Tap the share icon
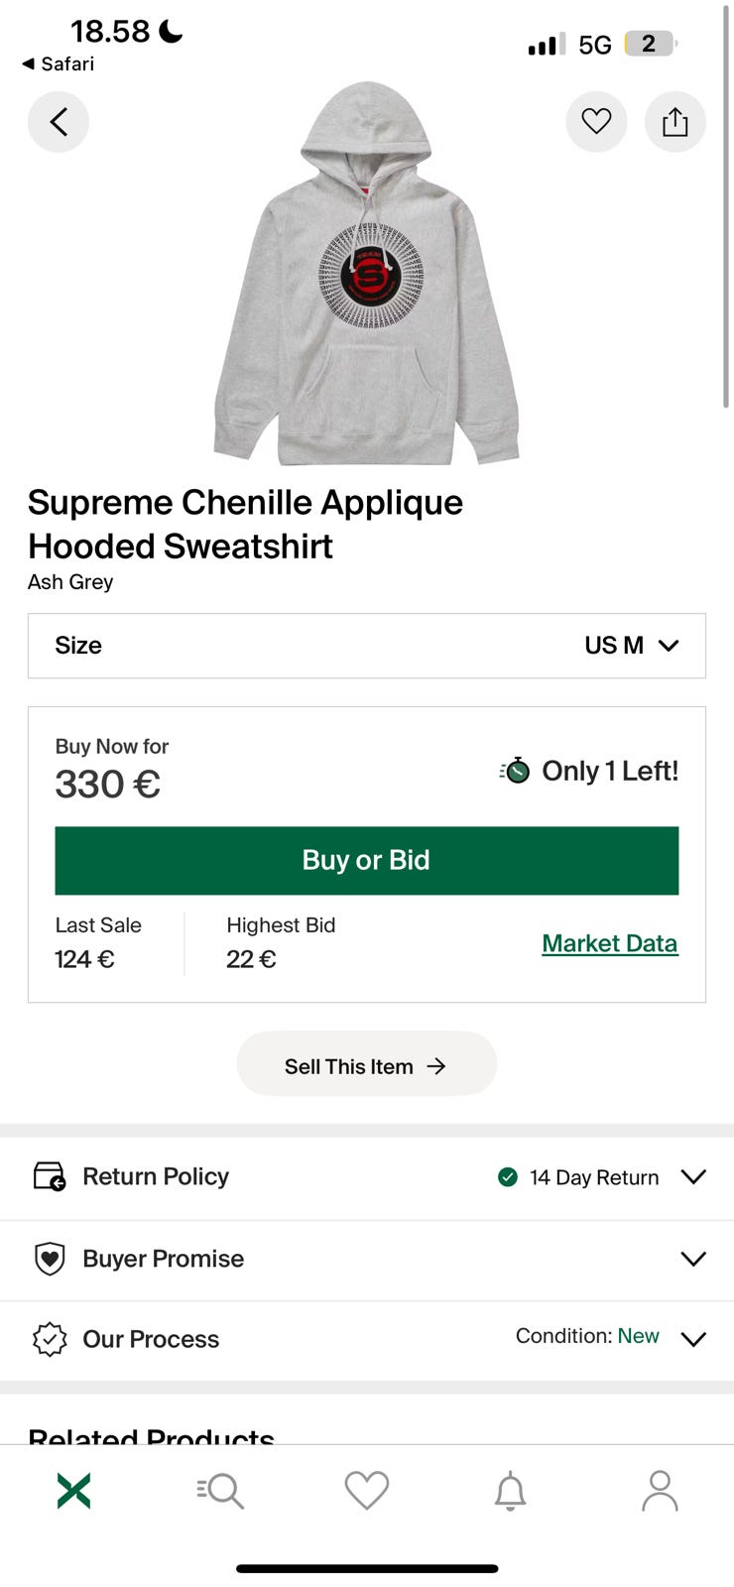 tap(675, 122)
